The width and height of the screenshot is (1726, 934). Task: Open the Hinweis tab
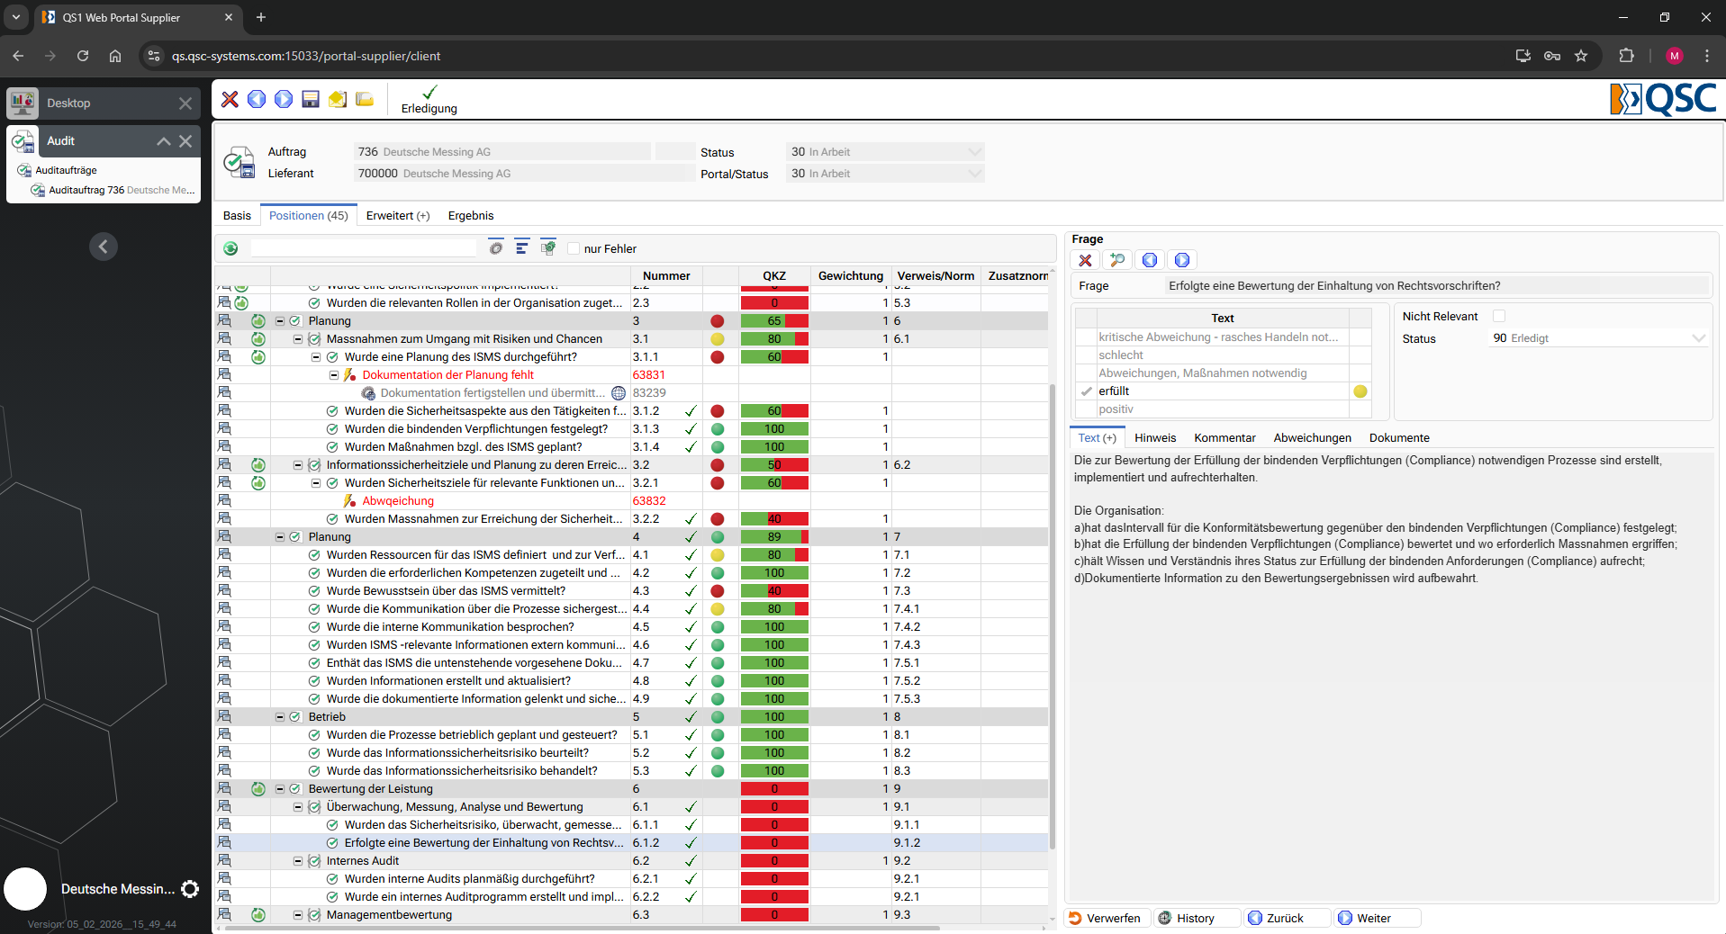[1155, 438]
